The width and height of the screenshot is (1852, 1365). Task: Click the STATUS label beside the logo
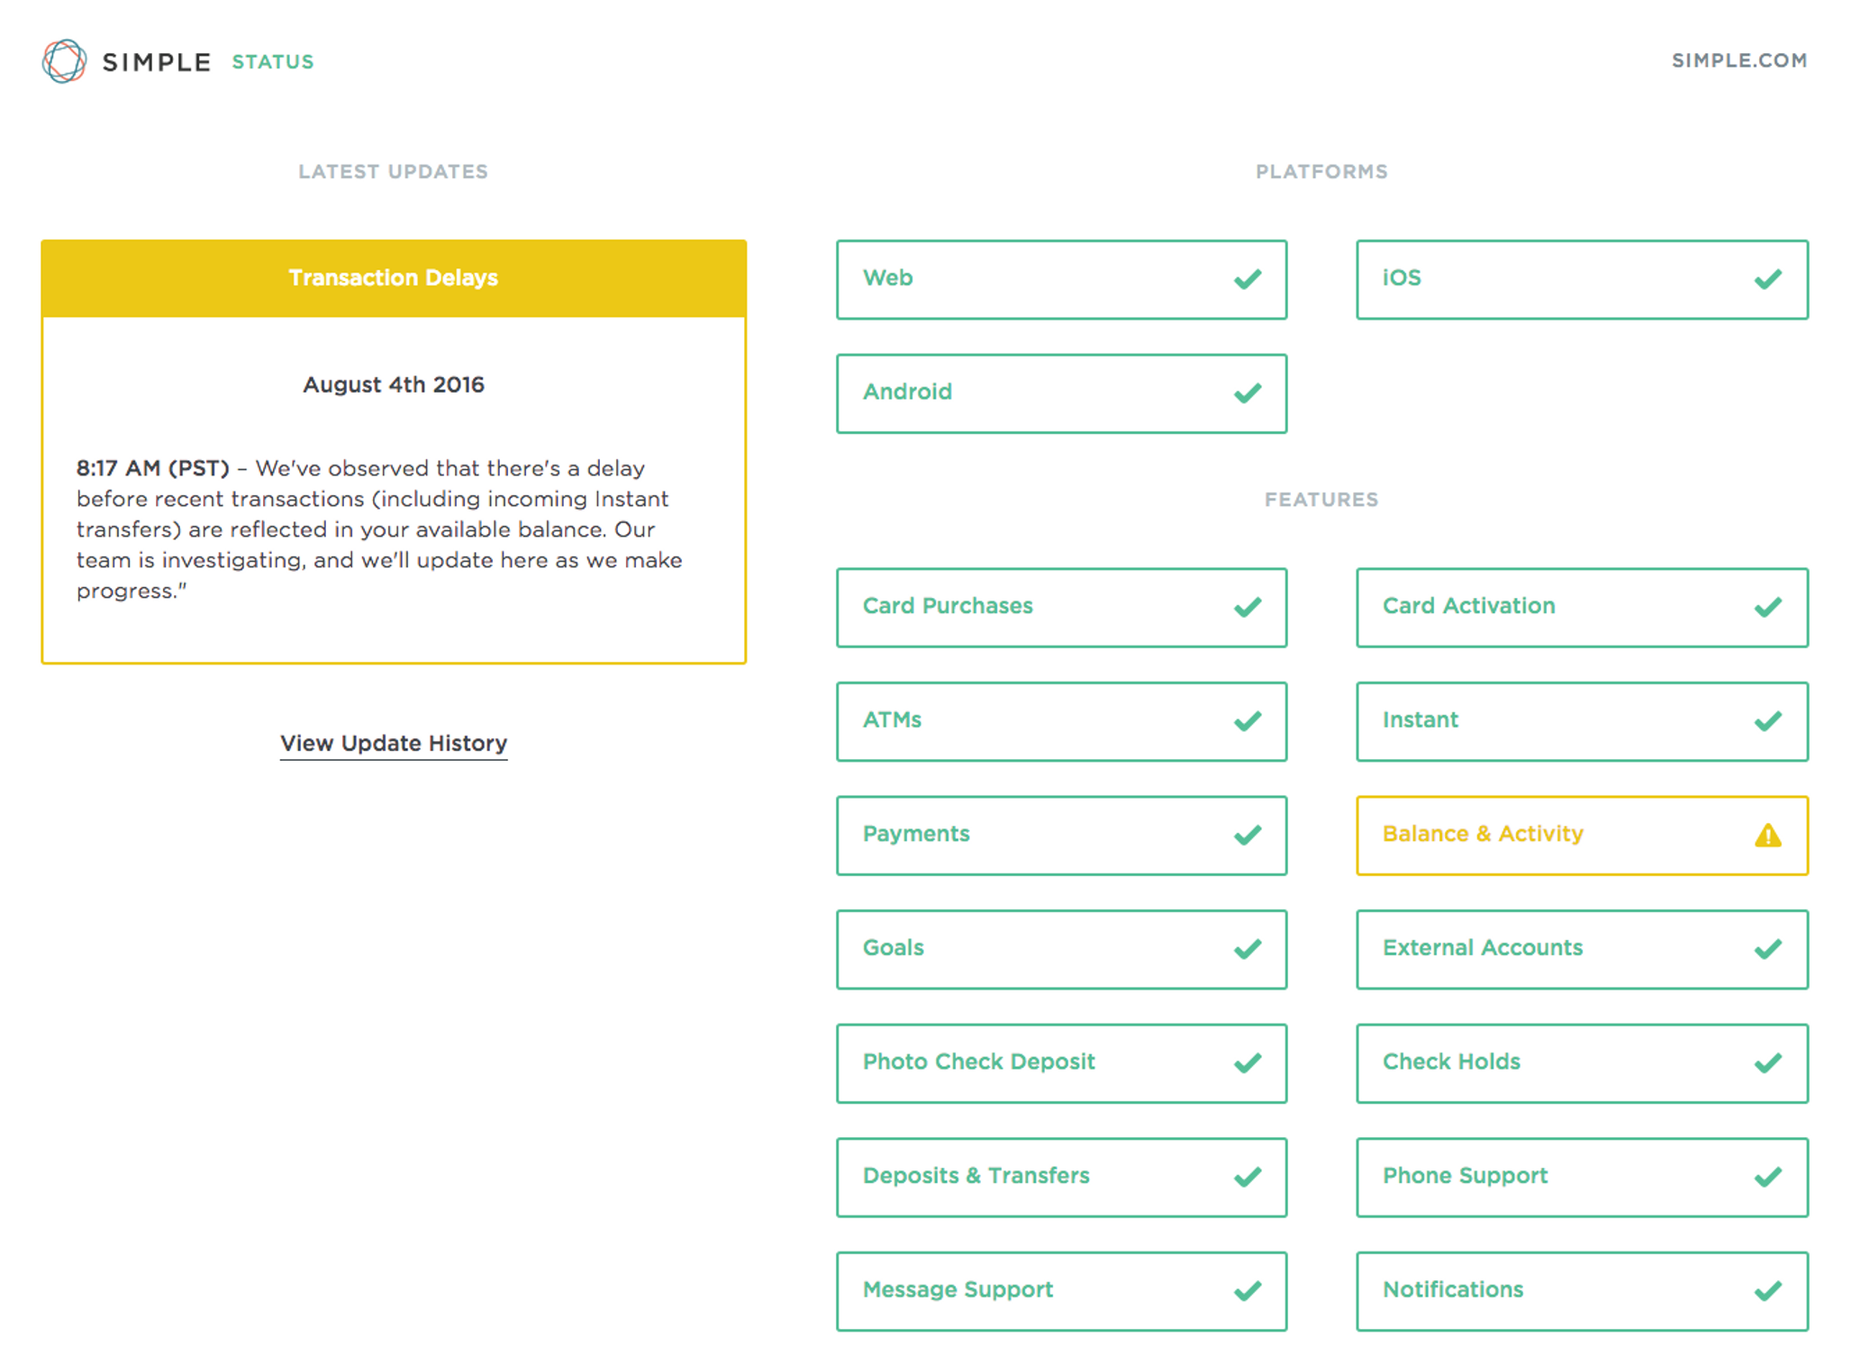click(273, 62)
